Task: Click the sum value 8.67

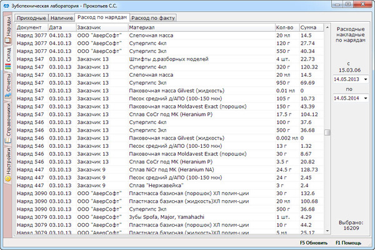Action: coord(306,154)
